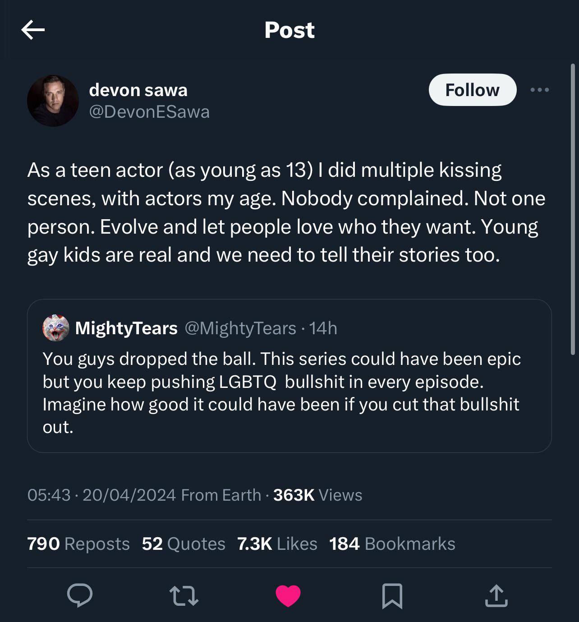Open the 7.3K Likes list
The width and height of the screenshot is (579, 622).
coord(277,544)
